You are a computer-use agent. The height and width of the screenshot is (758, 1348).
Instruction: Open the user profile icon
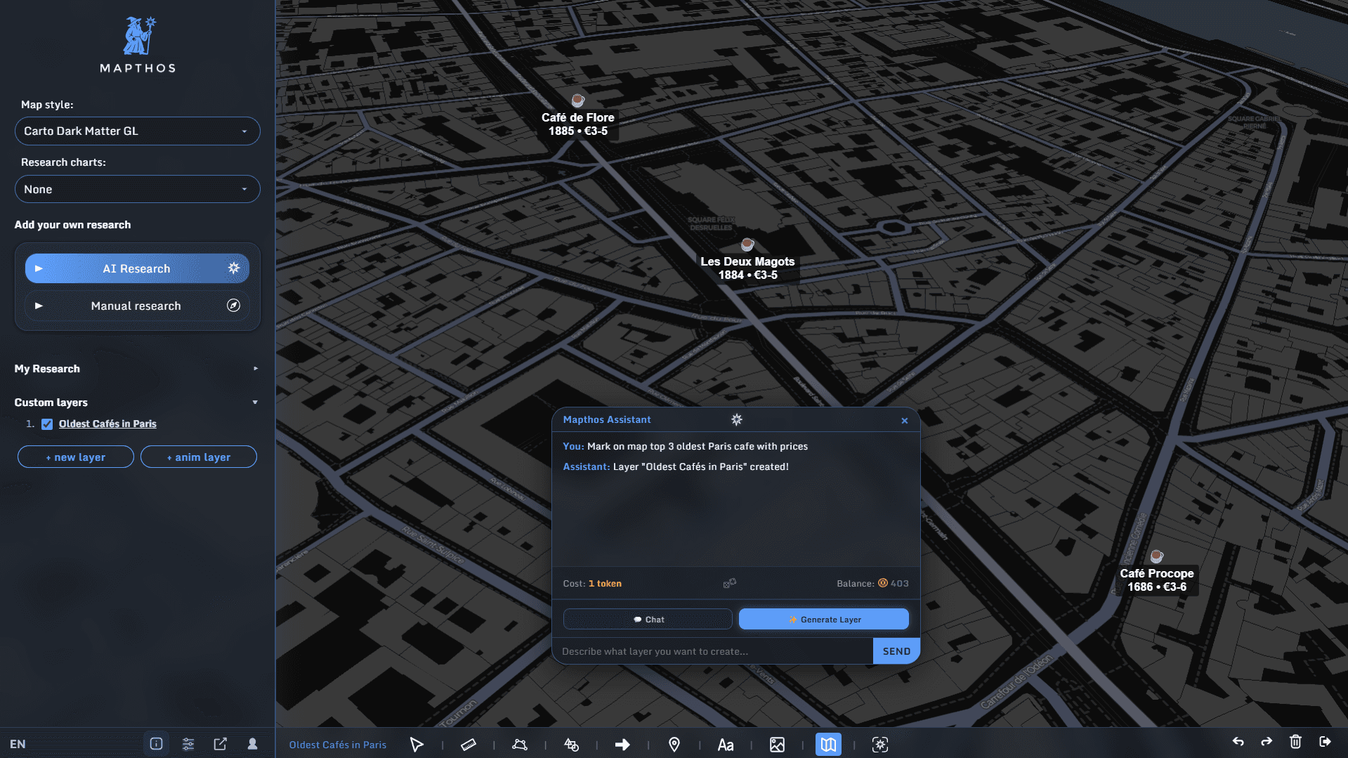point(252,744)
